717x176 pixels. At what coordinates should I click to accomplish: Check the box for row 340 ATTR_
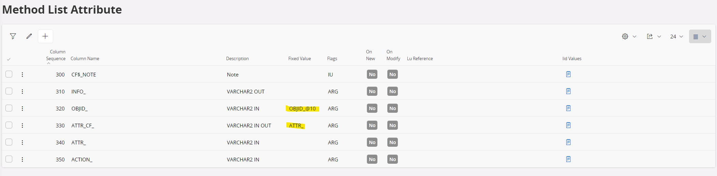coord(9,142)
